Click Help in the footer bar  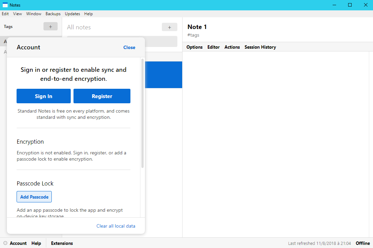click(x=36, y=243)
